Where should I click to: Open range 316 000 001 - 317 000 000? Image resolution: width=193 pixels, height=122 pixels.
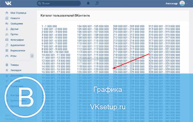(164, 38)
